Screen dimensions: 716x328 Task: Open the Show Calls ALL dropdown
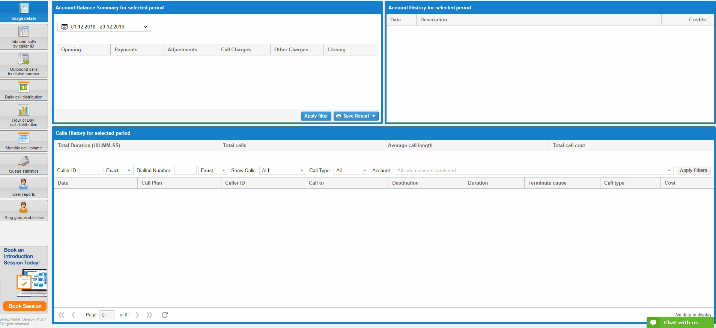click(283, 170)
